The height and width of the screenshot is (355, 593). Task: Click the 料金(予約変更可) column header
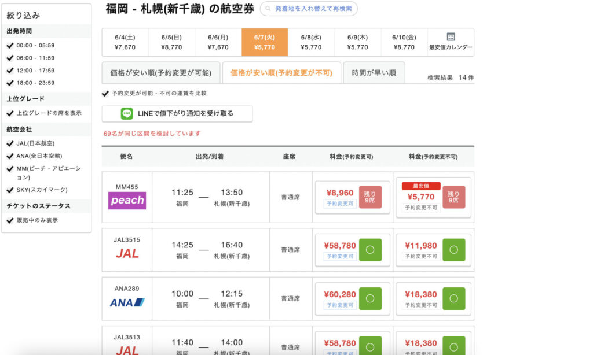352,156
